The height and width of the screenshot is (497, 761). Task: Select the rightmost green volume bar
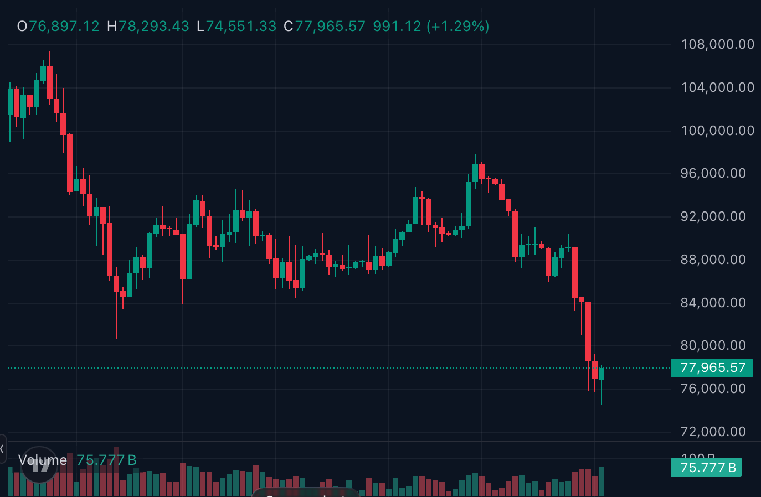tap(601, 482)
